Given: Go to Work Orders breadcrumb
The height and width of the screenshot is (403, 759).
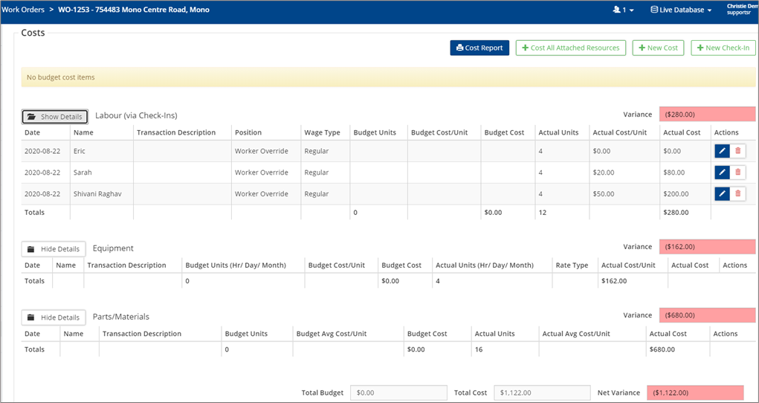Looking at the screenshot, I should [22, 10].
